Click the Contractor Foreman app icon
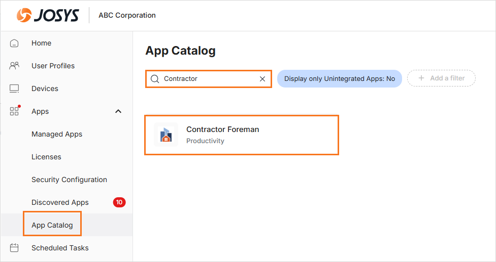The height and width of the screenshot is (262, 496). tap(166, 135)
